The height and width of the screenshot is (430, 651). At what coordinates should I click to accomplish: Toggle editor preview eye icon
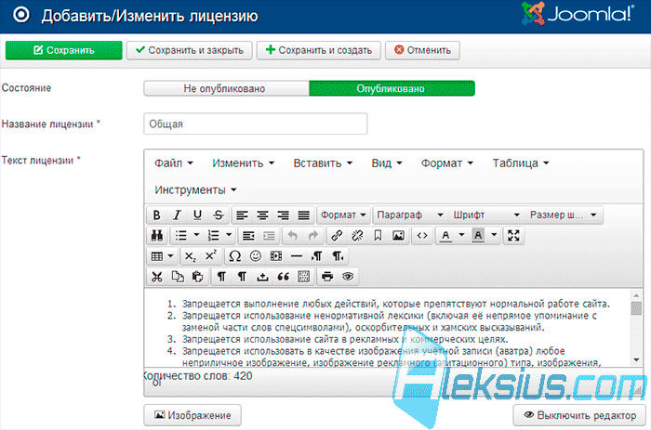point(348,277)
